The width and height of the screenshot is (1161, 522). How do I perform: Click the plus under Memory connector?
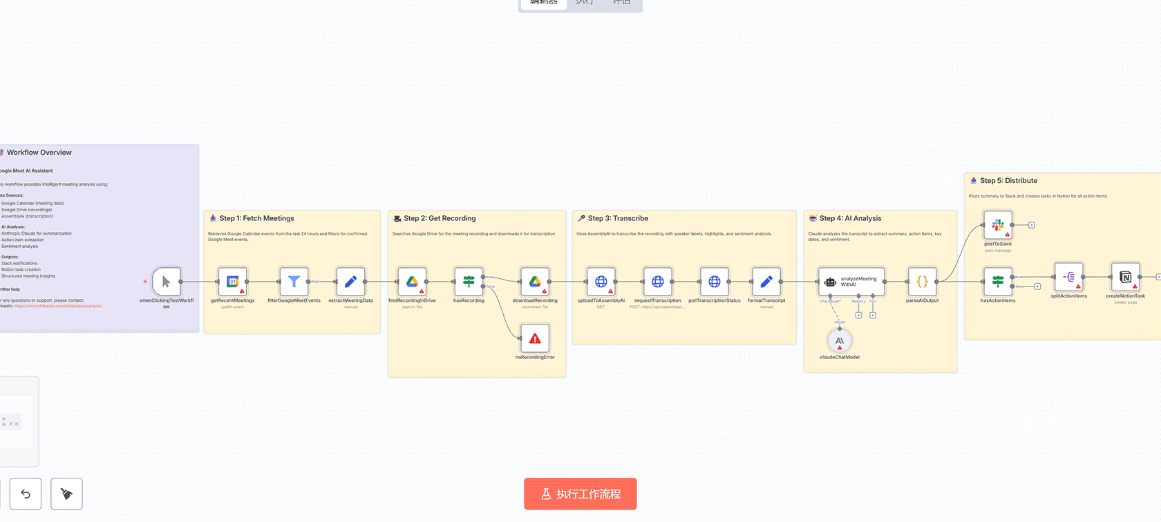click(858, 316)
